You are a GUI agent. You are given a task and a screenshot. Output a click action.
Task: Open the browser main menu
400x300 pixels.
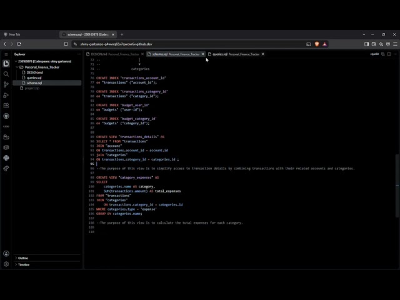tap(395, 44)
